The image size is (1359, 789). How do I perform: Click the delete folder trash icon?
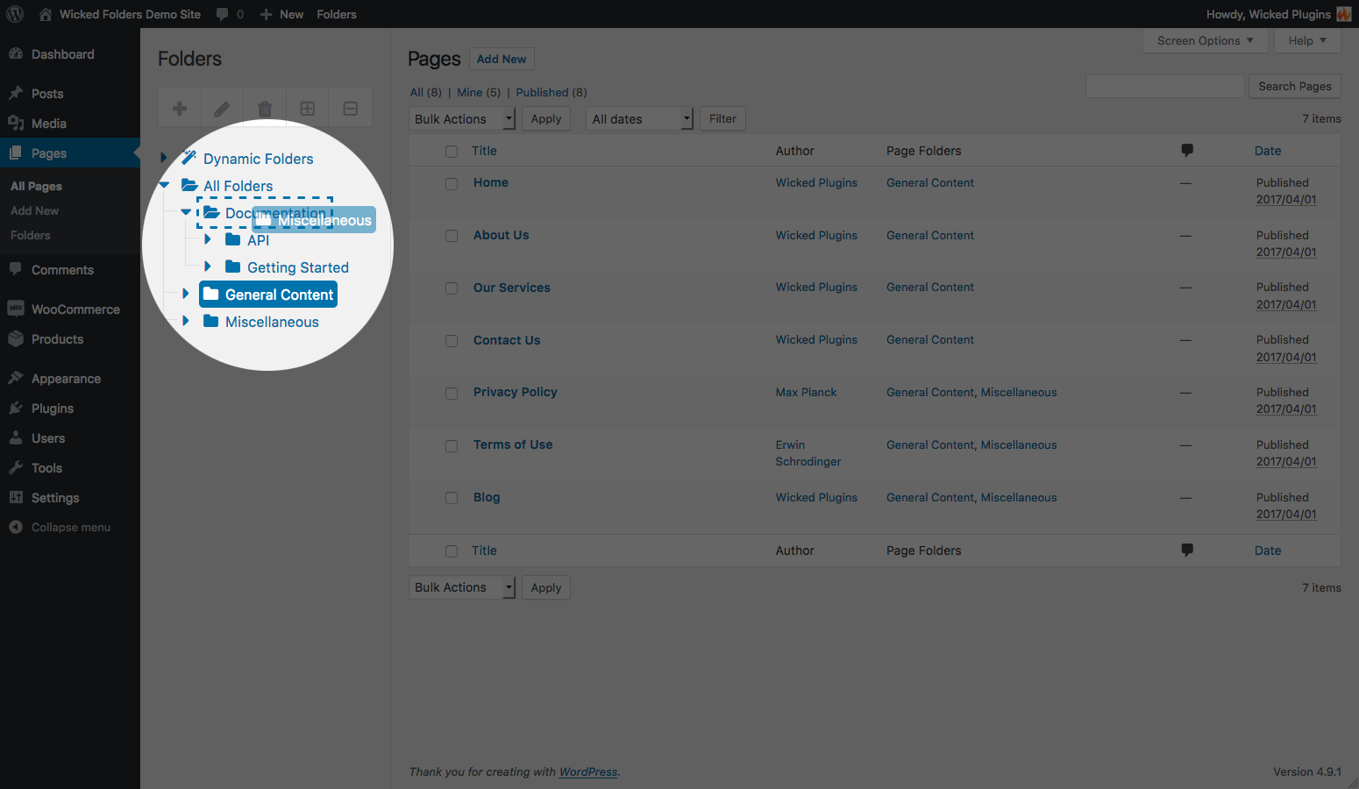[x=265, y=109]
